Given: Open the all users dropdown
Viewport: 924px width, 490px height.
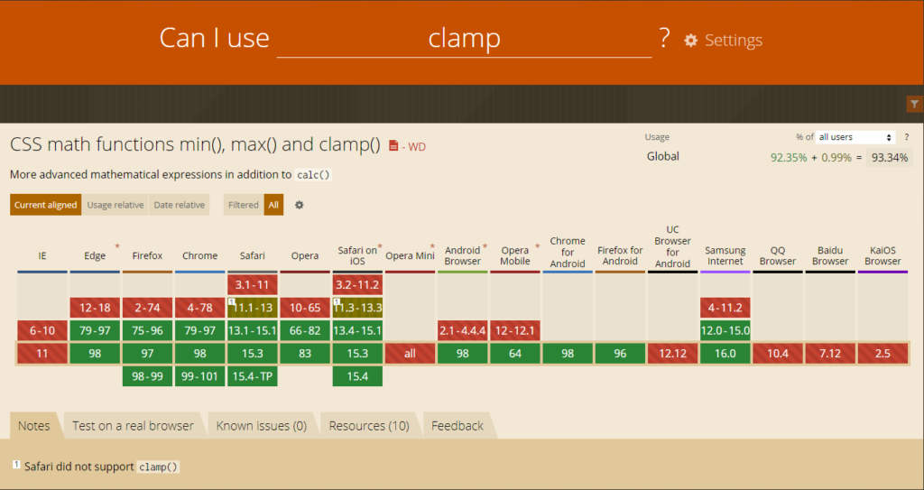Looking at the screenshot, I should [x=855, y=137].
